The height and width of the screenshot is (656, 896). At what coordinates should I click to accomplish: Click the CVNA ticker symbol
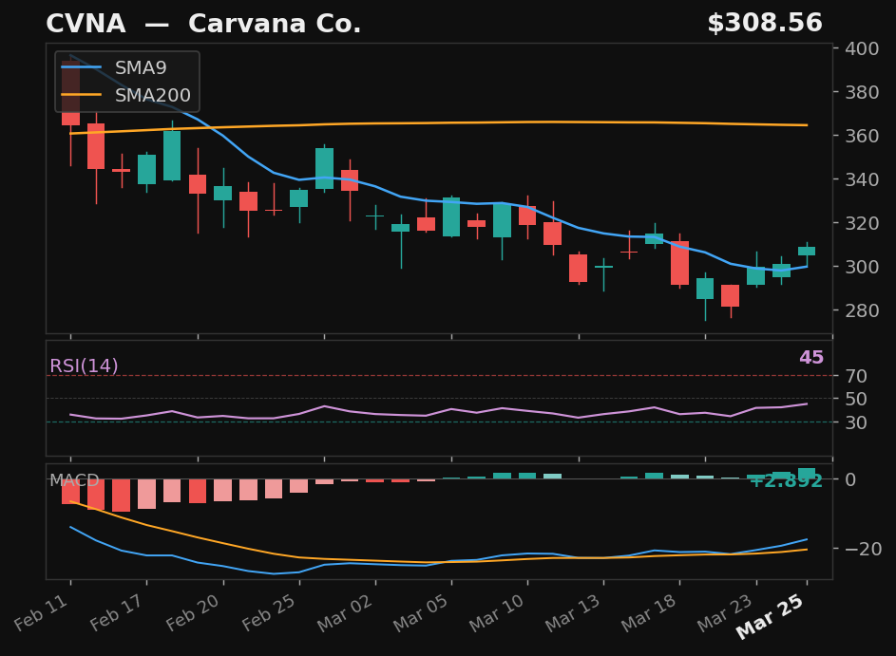coord(86,23)
